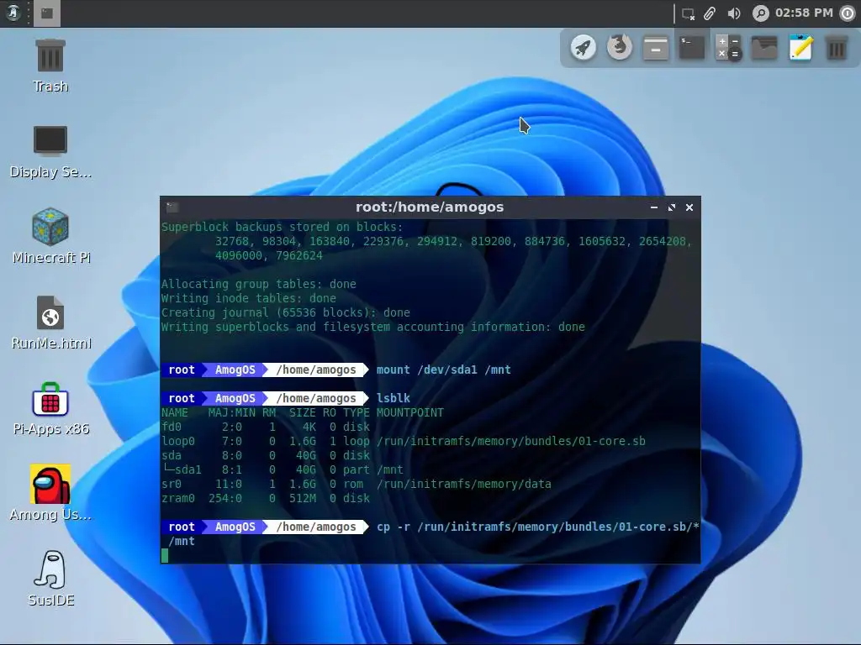Viewport: 861px width, 645px height.
Task: Click the rocket launcher icon in dock
Action: (584, 48)
